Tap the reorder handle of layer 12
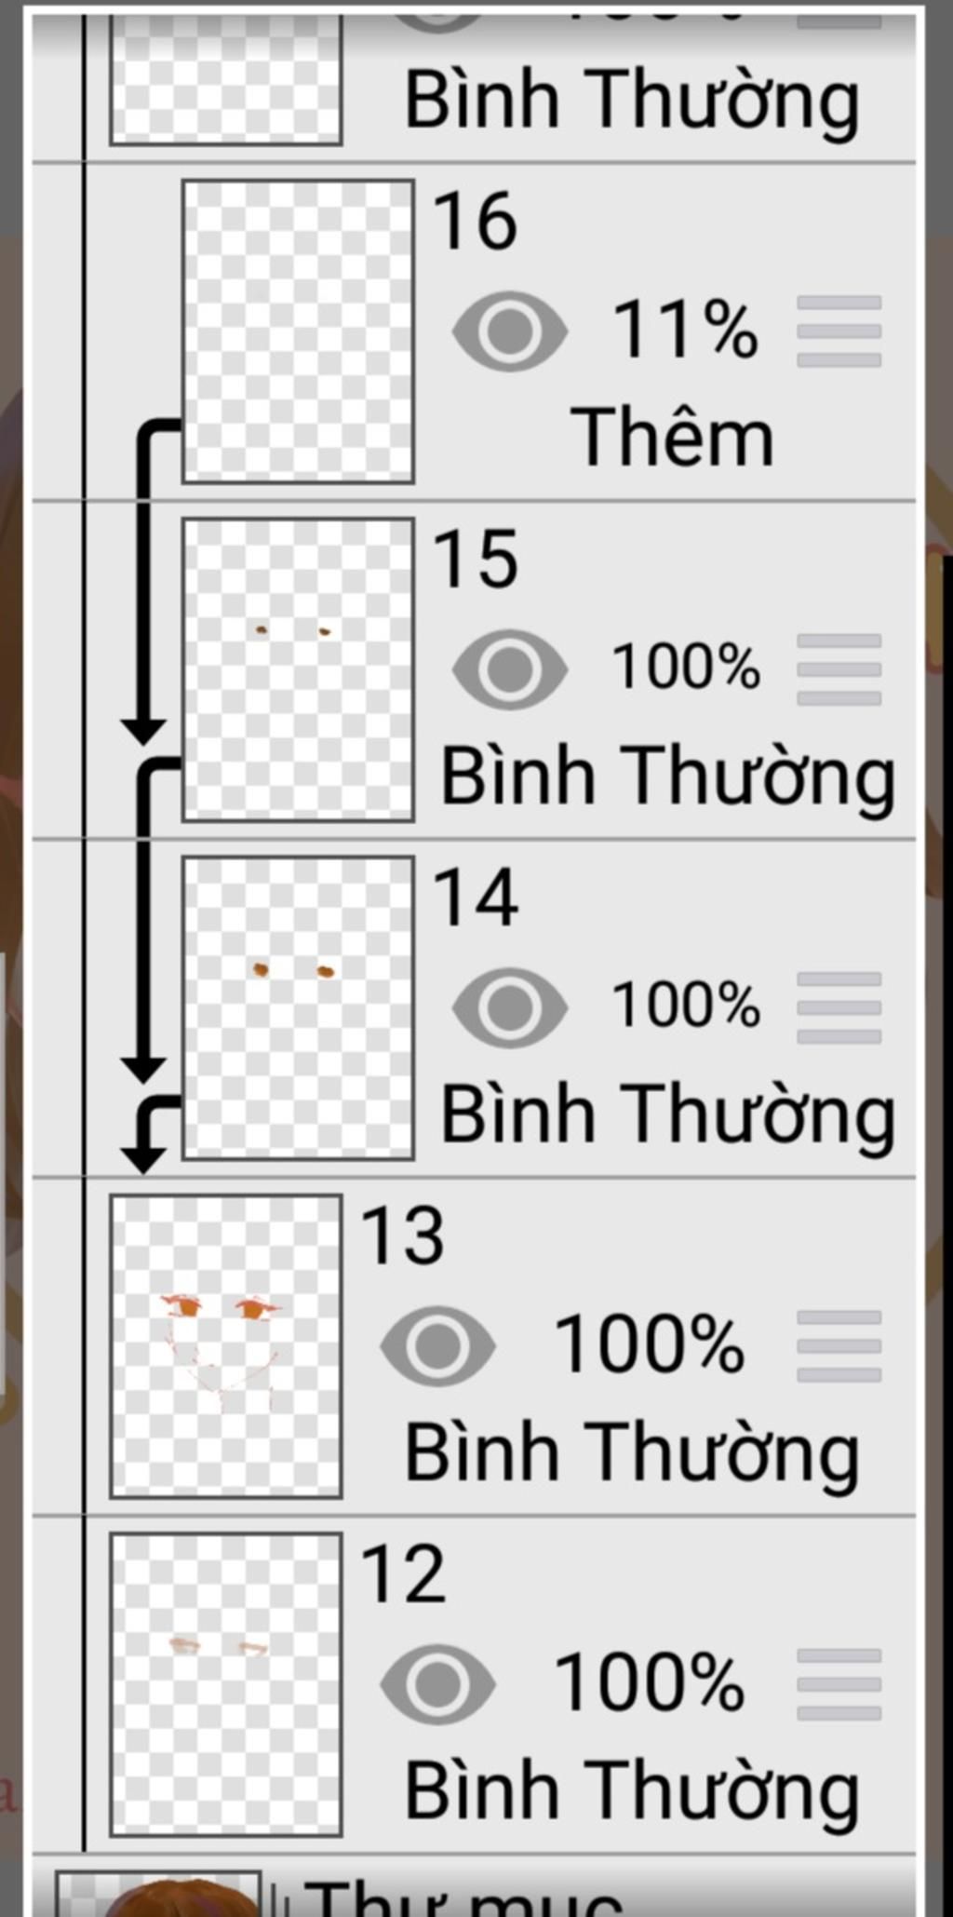 click(839, 1683)
